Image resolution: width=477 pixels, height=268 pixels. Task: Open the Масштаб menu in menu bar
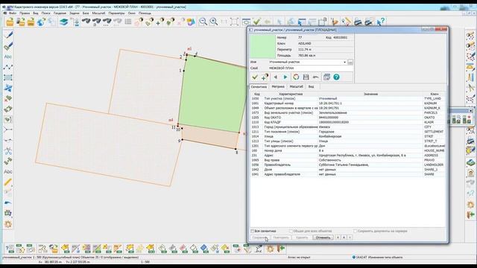click(98, 13)
